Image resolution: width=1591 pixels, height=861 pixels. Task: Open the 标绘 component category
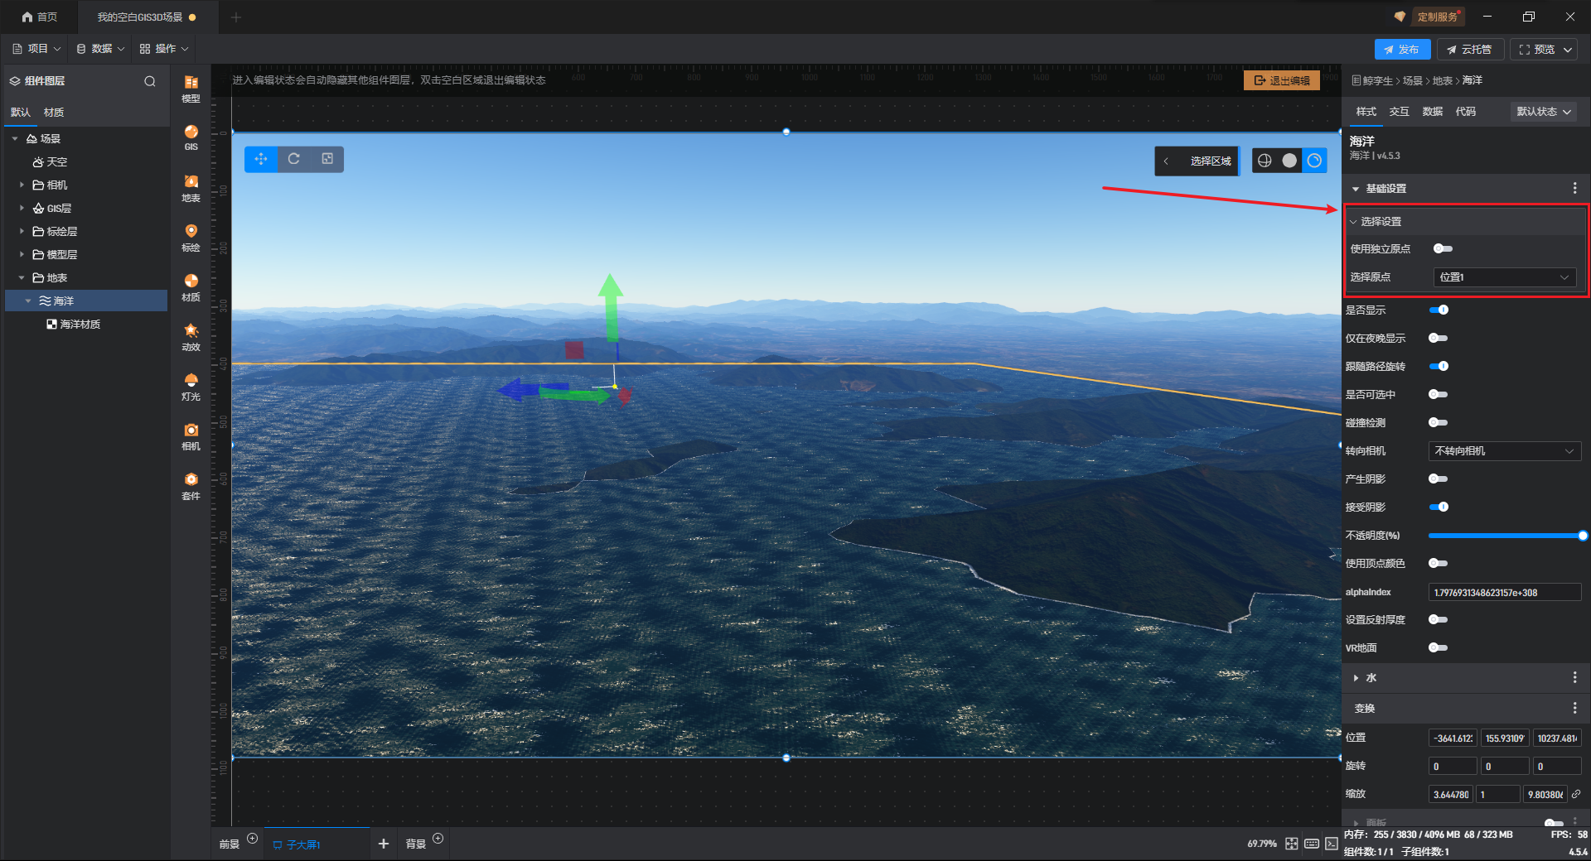coord(191,238)
